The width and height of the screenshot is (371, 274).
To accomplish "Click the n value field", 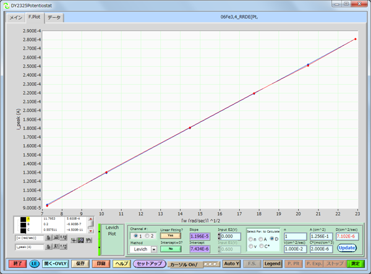I will click(296, 236).
